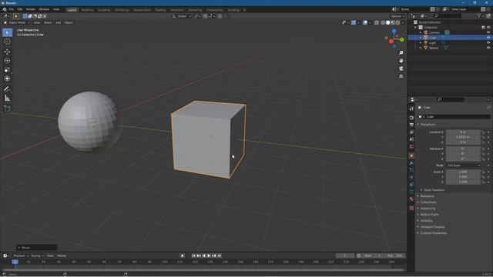Click the Scale X value field
Screen dimensions: 493x277
pos(463,172)
